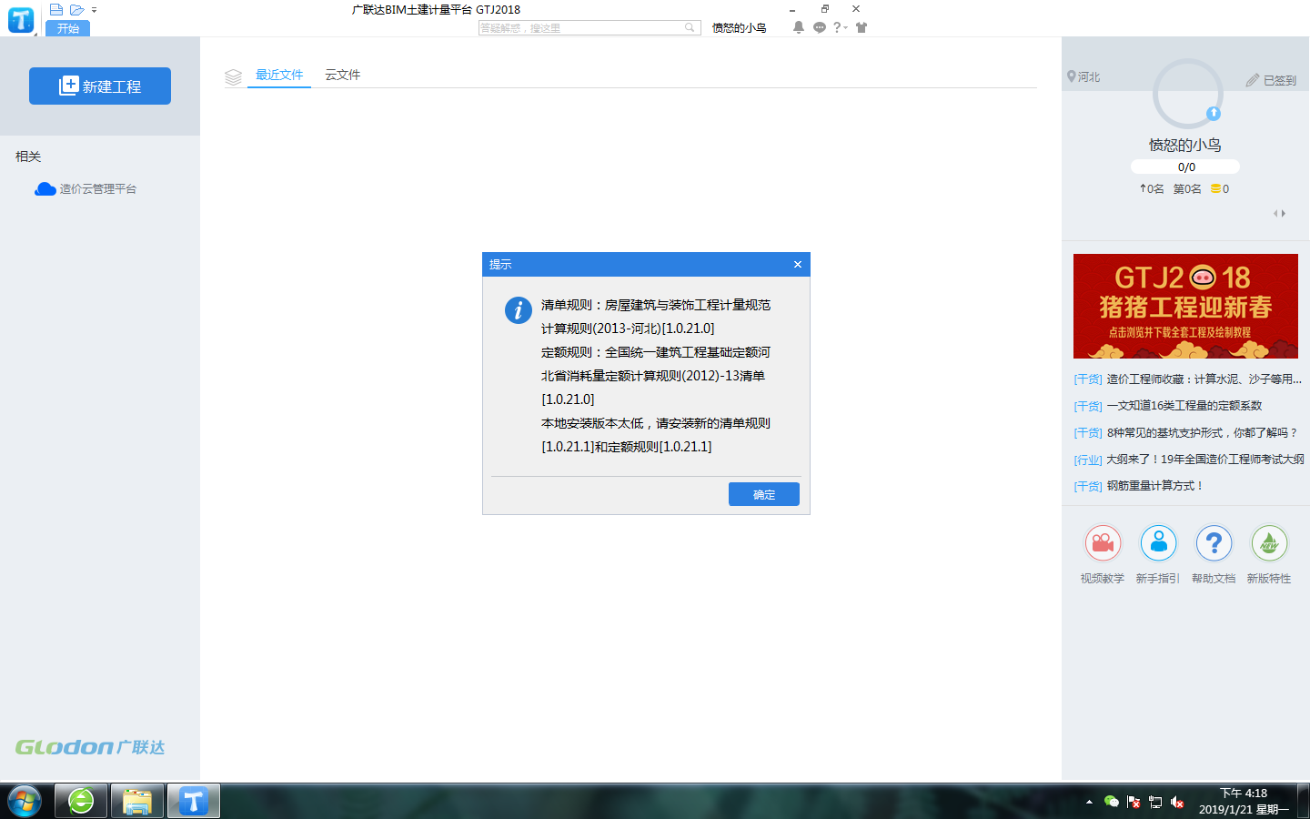The image size is (1310, 819).
Task: Close the 提示 dialog with X
Action: pyautogui.click(x=798, y=264)
